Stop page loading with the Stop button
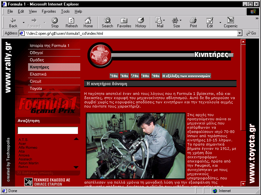 (55, 22)
